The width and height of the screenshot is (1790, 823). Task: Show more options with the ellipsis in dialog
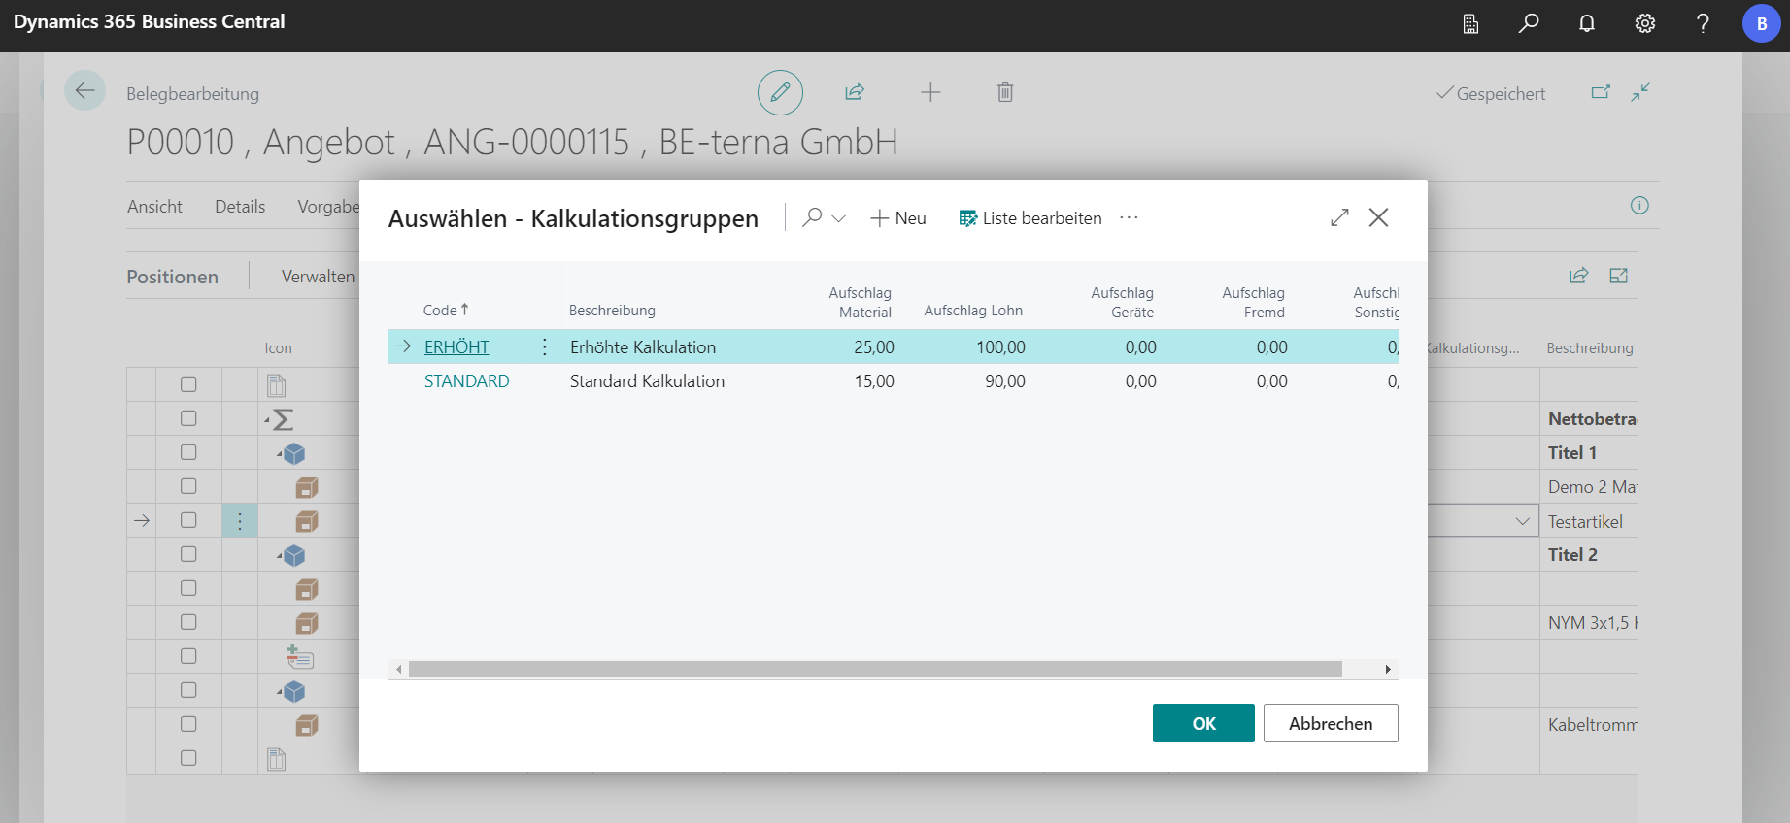[x=1129, y=217]
